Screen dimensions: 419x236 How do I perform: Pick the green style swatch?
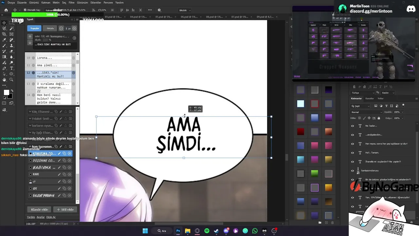[x=315, y=173]
